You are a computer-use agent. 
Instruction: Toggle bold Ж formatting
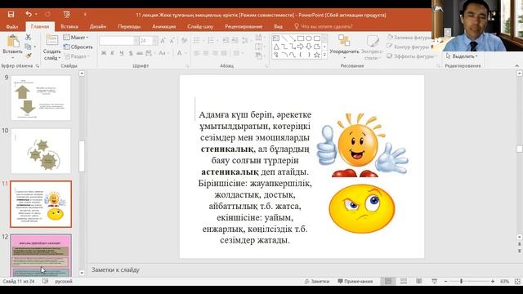(x=104, y=53)
